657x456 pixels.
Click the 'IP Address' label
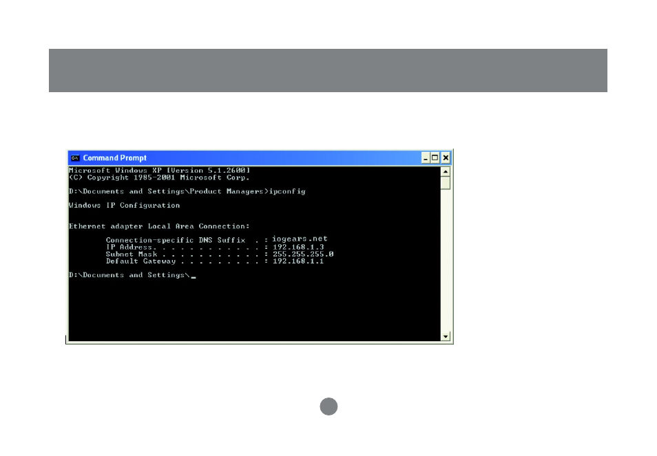coord(129,247)
